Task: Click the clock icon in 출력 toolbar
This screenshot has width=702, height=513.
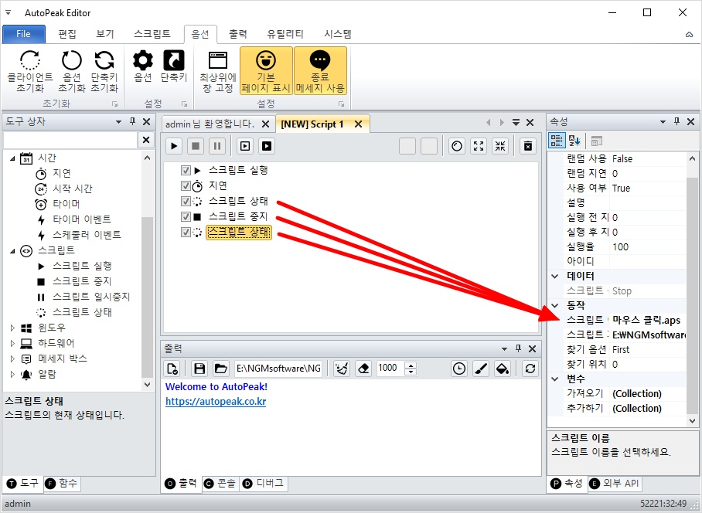Action: [459, 369]
